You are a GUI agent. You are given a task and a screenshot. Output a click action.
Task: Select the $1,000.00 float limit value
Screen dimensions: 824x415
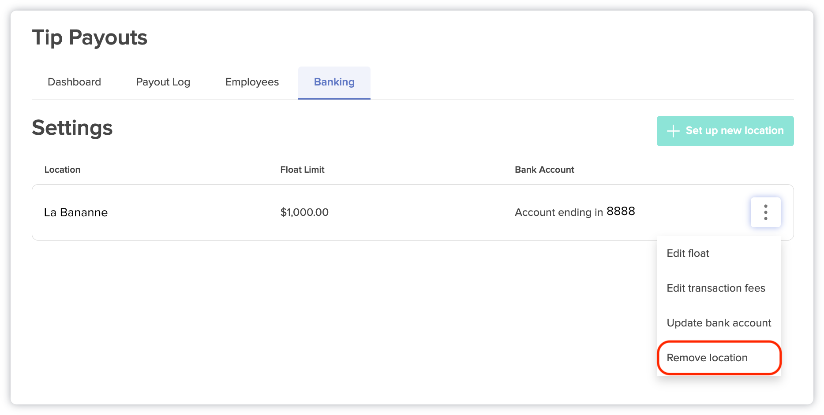[304, 212]
